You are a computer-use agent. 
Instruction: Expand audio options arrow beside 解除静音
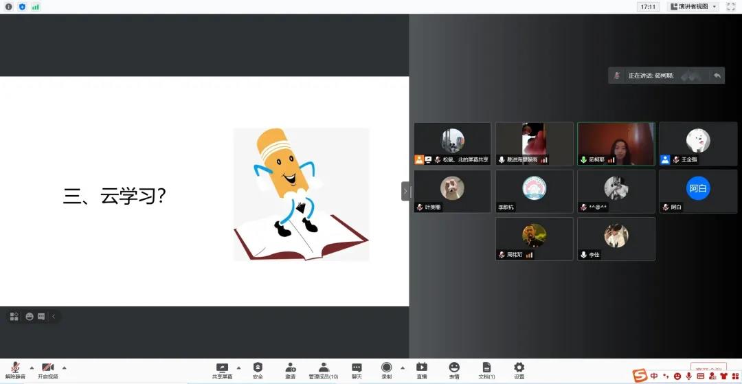click(x=32, y=368)
